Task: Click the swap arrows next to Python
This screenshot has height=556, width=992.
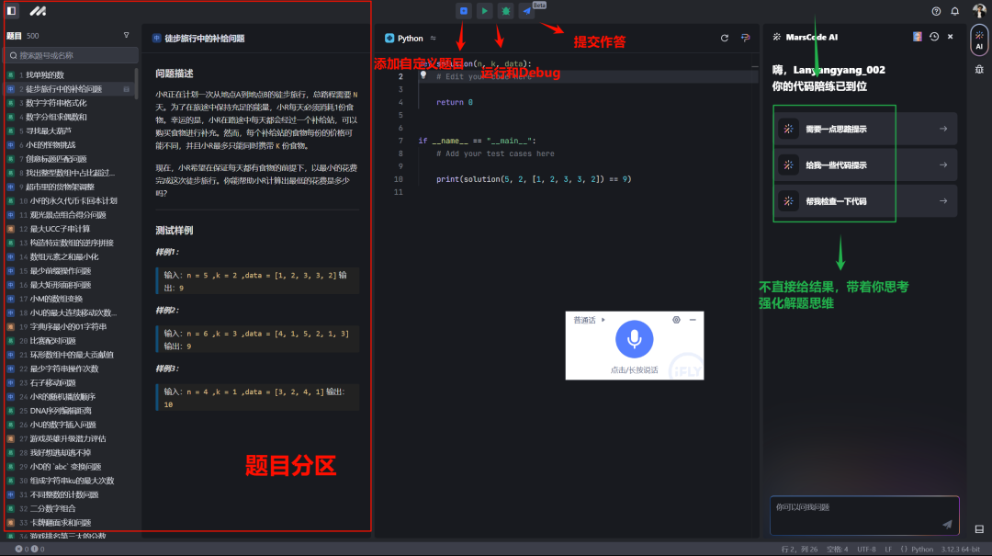Action: click(434, 38)
